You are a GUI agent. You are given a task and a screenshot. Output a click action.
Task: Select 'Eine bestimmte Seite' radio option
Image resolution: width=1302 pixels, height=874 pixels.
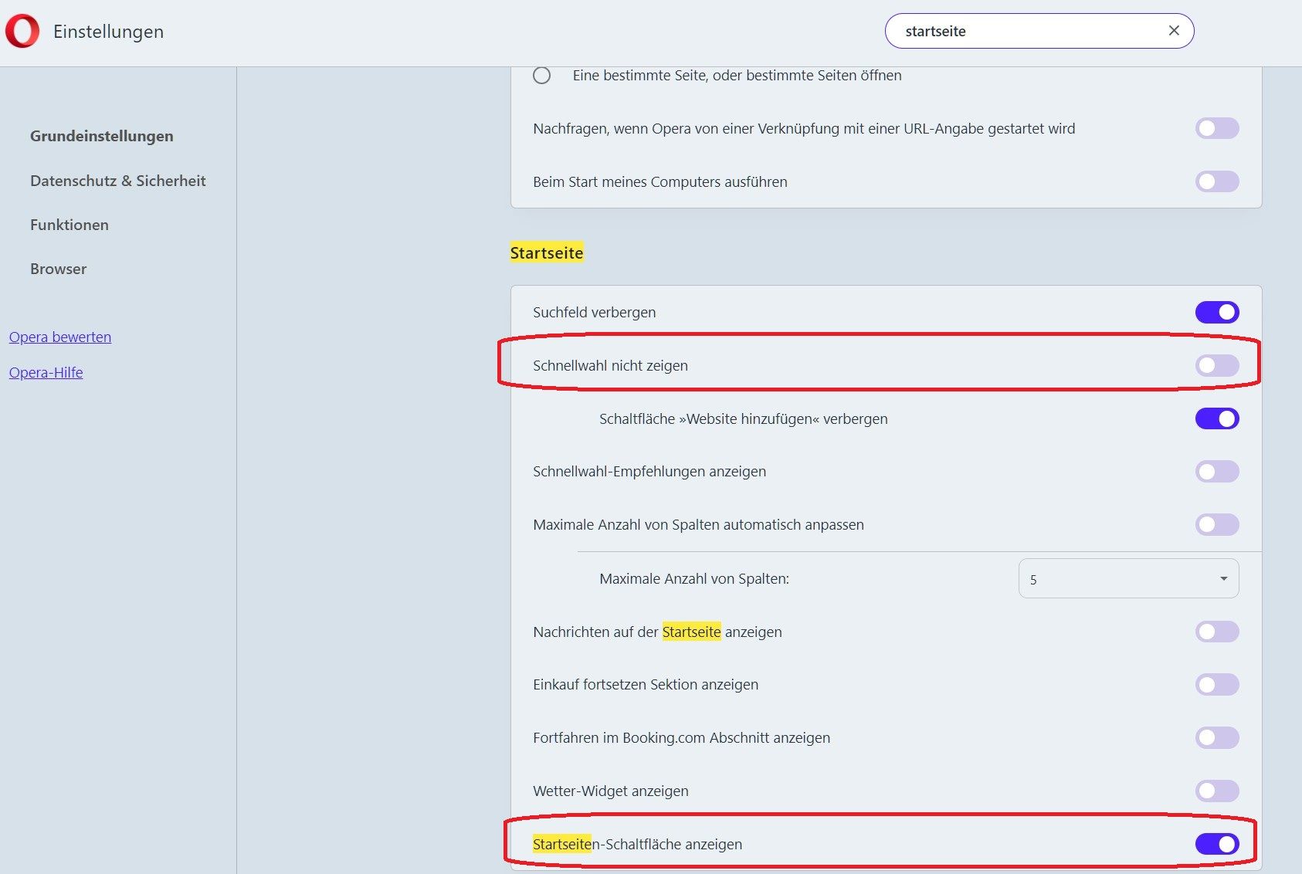point(542,76)
